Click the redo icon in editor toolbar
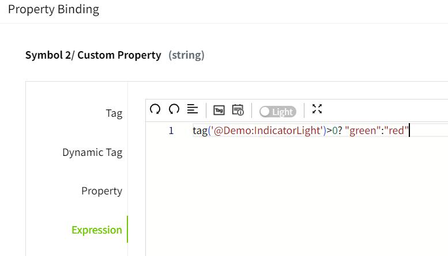This screenshot has height=256, width=448. pos(174,109)
